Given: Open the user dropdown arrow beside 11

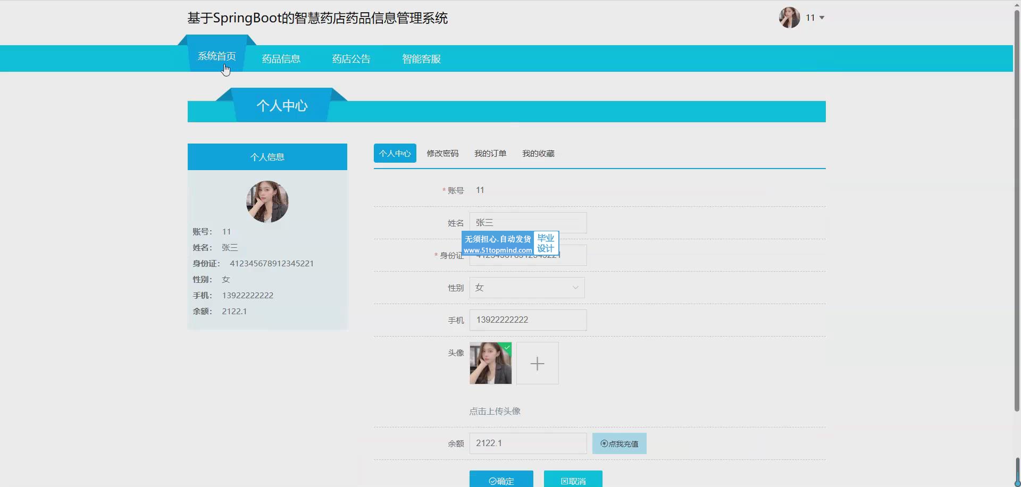Looking at the screenshot, I should click(822, 18).
